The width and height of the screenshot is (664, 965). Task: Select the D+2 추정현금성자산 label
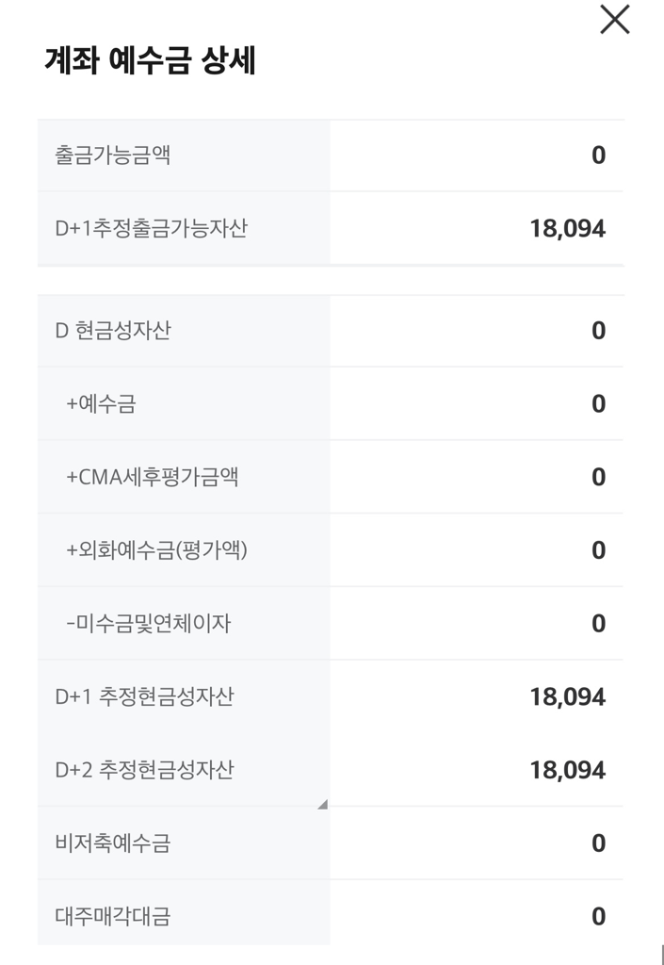tap(144, 770)
